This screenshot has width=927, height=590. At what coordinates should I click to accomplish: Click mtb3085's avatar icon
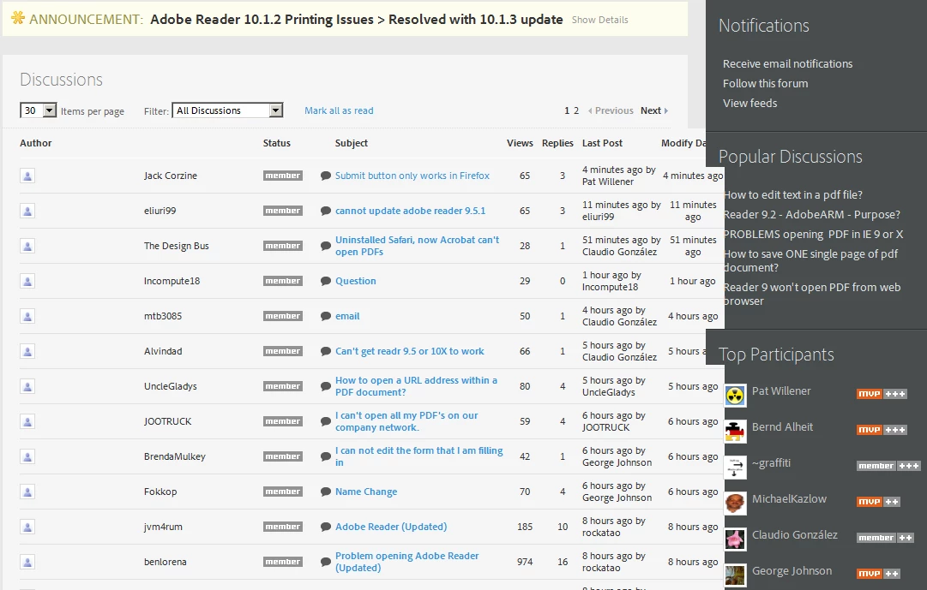coord(27,316)
